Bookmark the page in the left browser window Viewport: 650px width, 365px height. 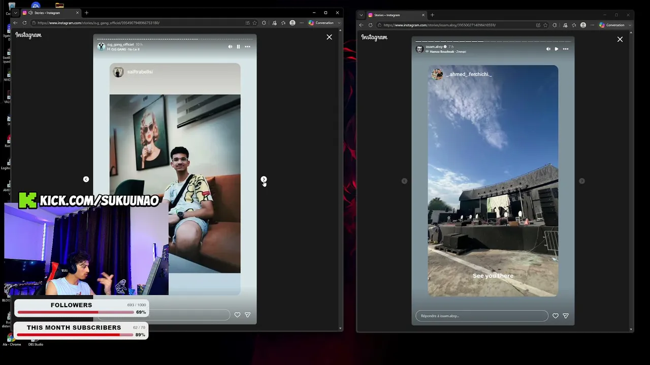point(255,23)
